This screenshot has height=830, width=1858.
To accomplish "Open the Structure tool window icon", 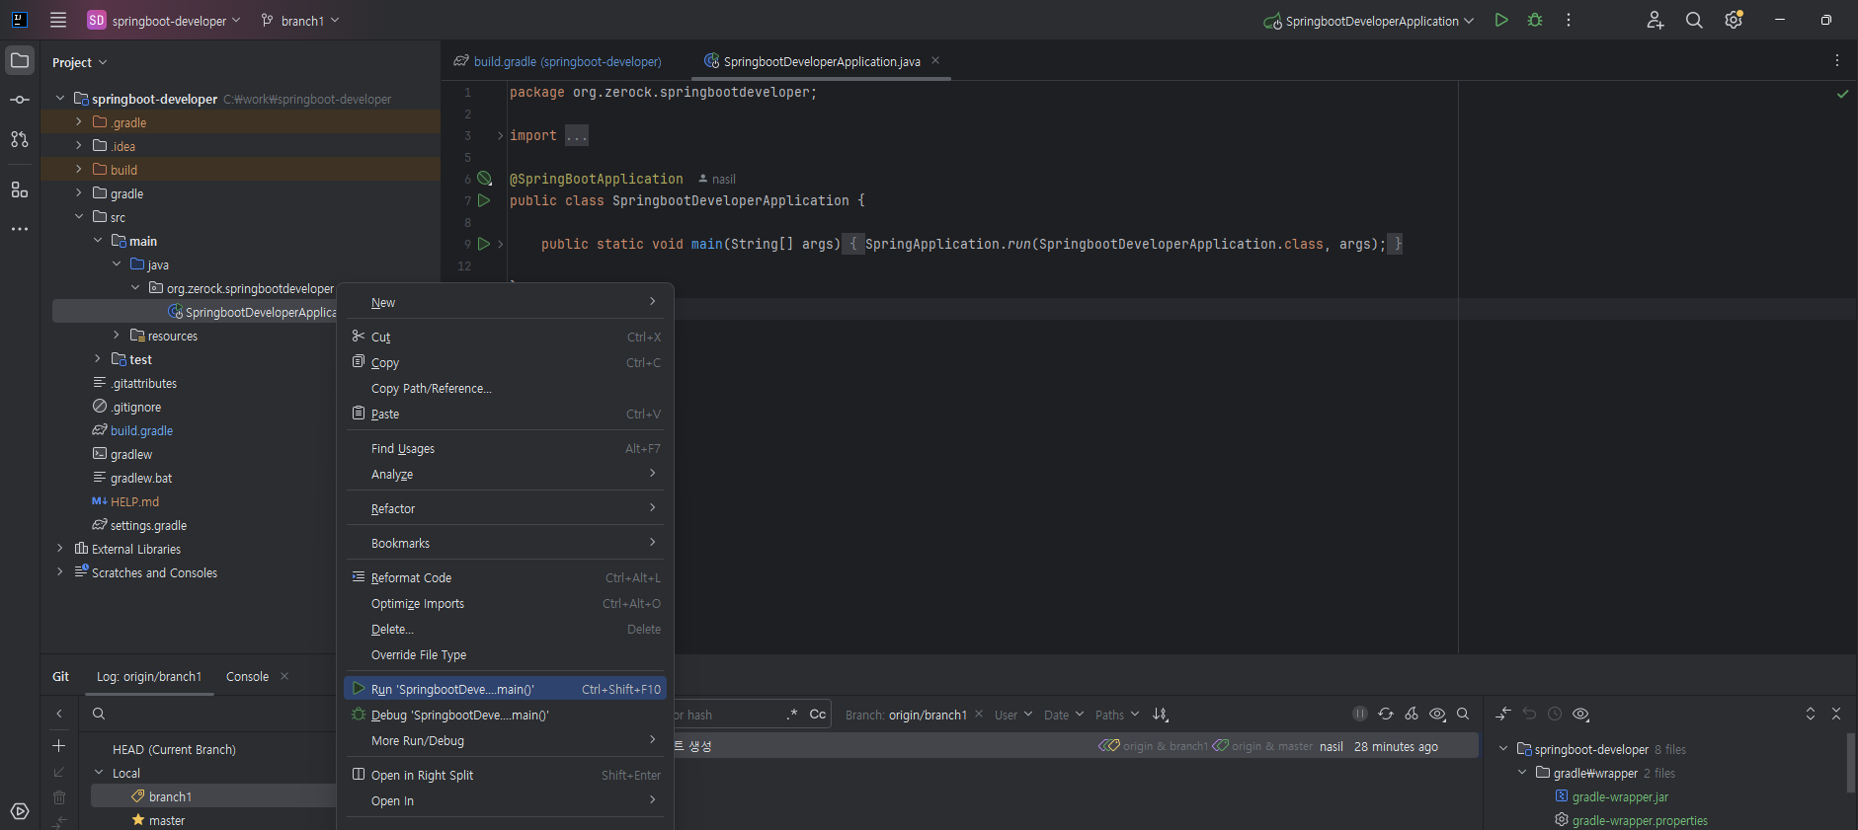I will (20, 189).
